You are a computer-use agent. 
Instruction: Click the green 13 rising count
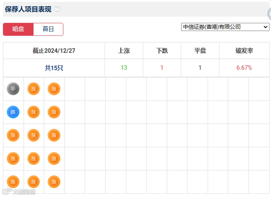124,68
